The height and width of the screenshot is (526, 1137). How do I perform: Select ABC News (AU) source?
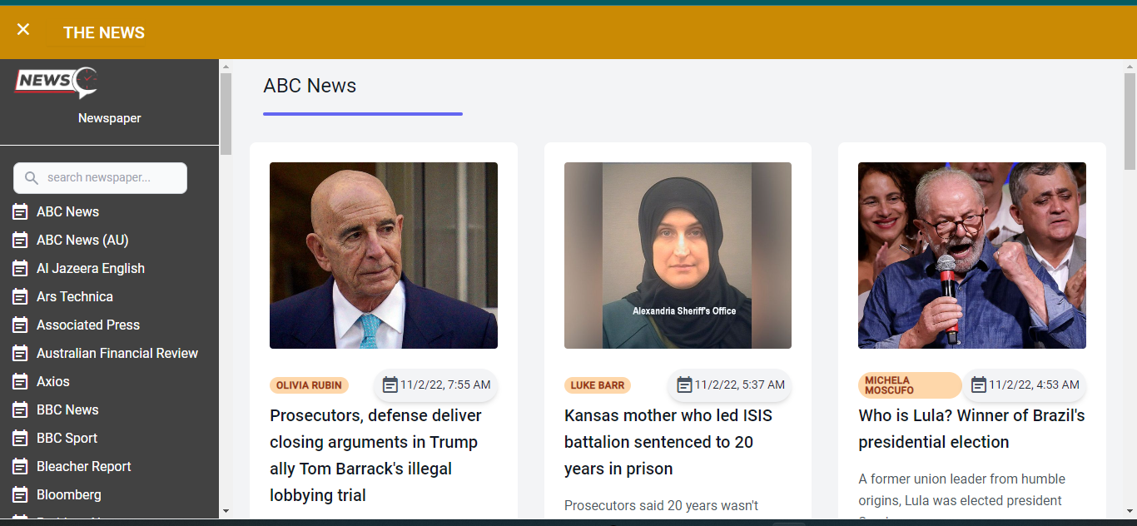coord(82,241)
